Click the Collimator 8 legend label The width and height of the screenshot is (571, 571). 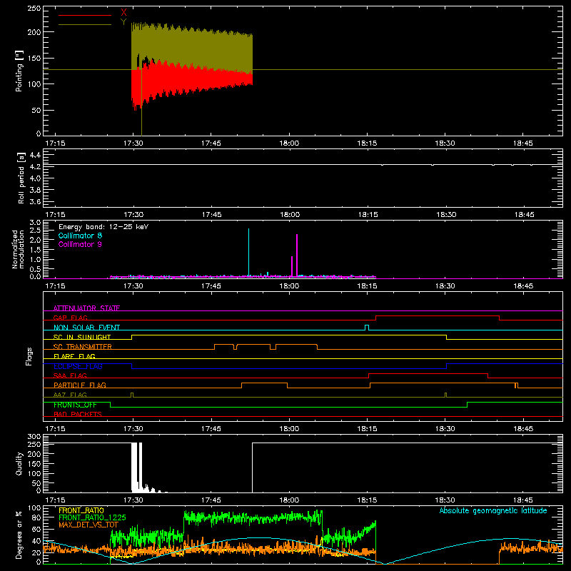pyautogui.click(x=80, y=236)
